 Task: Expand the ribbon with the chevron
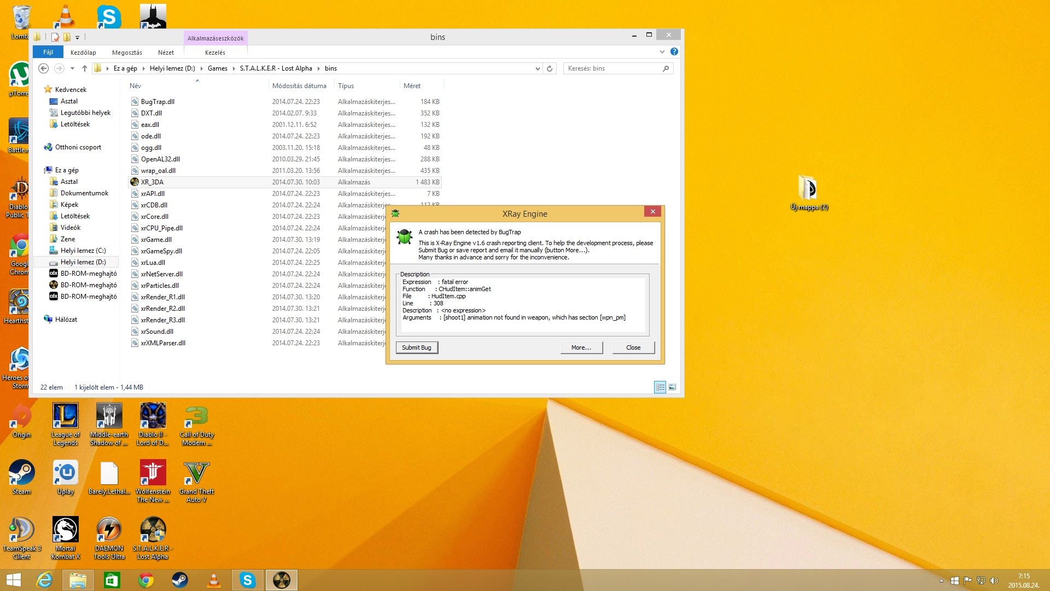point(662,52)
